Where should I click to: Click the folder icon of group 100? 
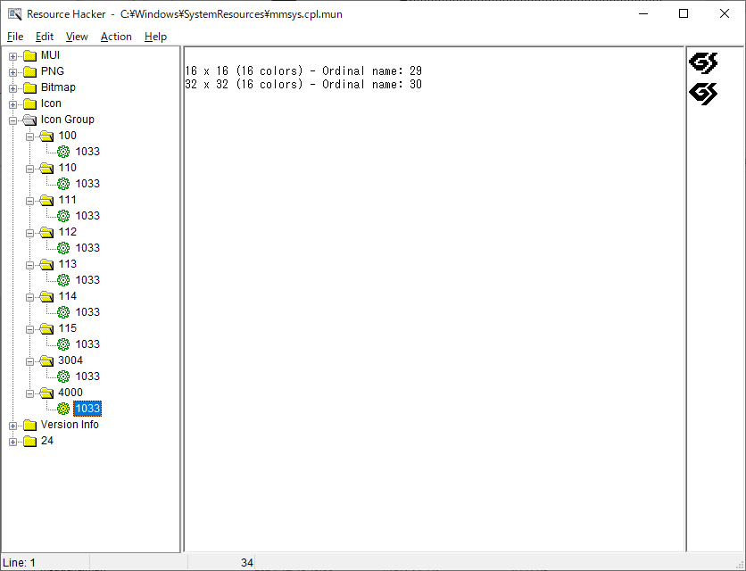pos(47,137)
